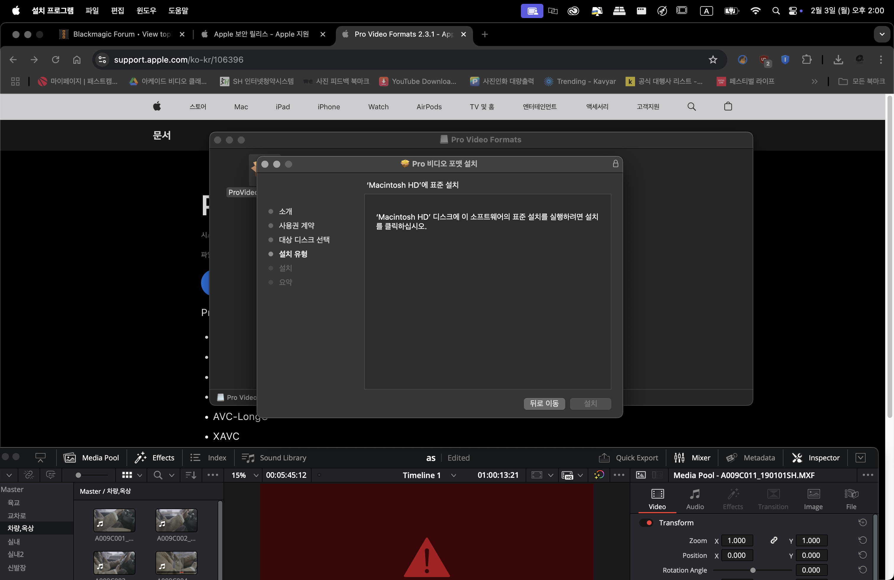Open the thumbnail grid view dropdown

tap(139, 475)
